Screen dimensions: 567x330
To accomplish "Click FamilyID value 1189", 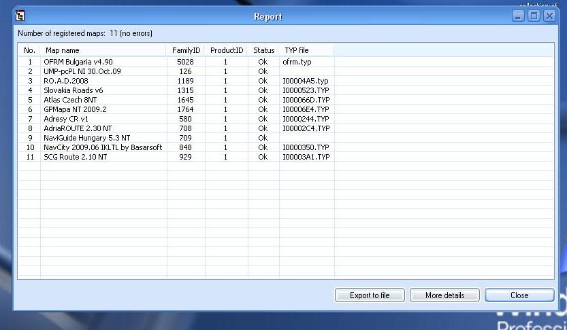I will tap(185, 81).
